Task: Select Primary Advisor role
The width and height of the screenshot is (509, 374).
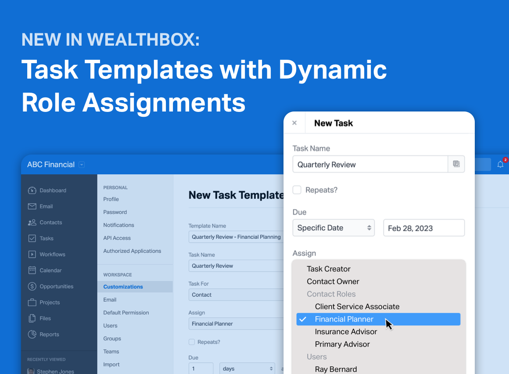Action: point(342,344)
